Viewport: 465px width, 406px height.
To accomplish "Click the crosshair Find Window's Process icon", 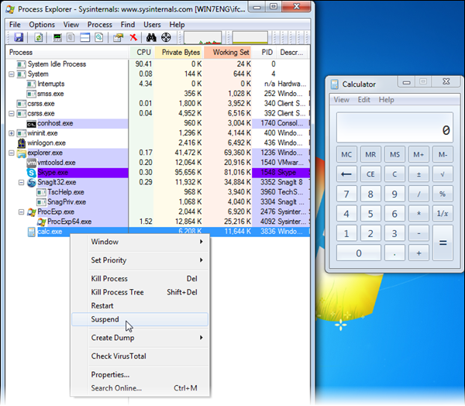I will pyautogui.click(x=166, y=38).
